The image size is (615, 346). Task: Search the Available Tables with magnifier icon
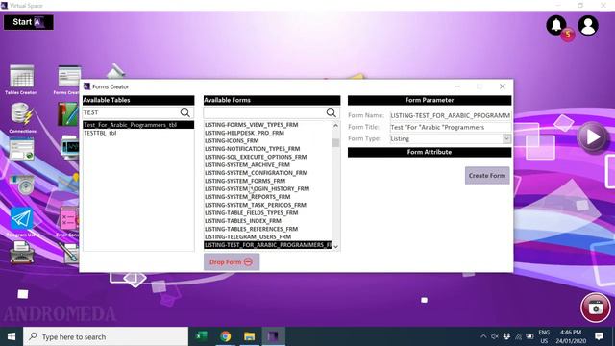[185, 112]
